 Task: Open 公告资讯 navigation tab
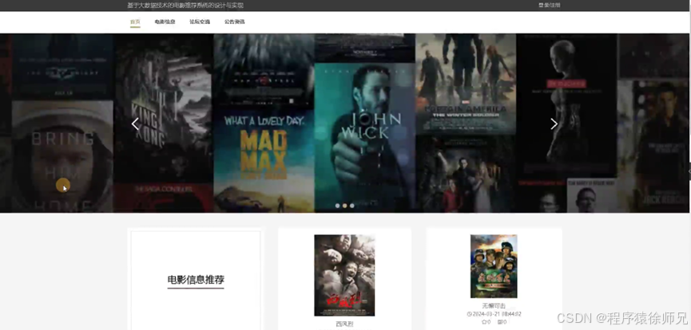pos(234,22)
